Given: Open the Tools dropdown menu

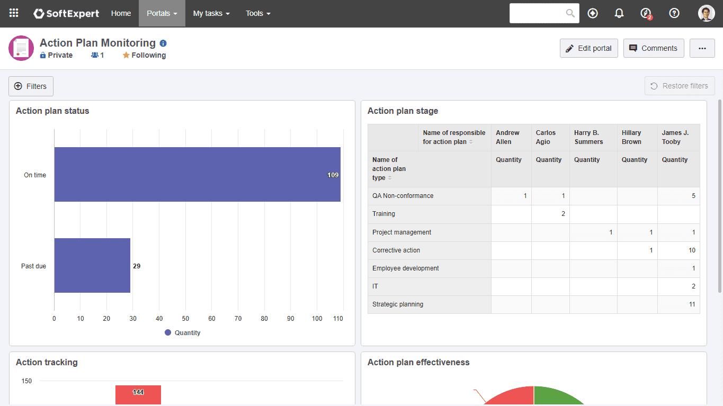Looking at the screenshot, I should click(x=258, y=13).
